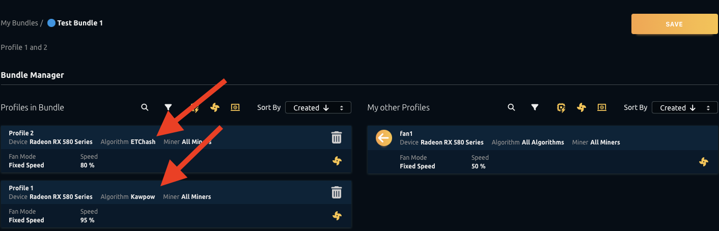
Task: Open the filter for Profiles in Bundle
Action: point(168,107)
